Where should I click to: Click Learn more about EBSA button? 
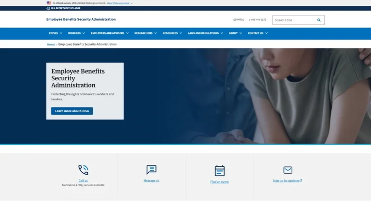72,111
